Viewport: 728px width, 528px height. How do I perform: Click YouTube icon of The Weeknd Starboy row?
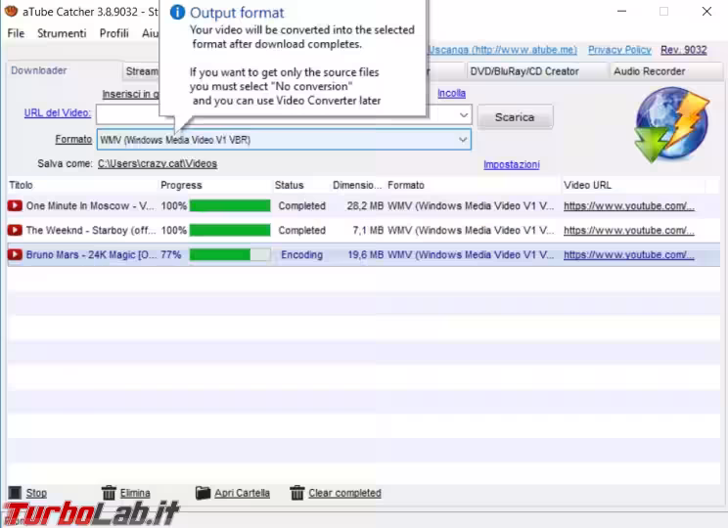[15, 230]
